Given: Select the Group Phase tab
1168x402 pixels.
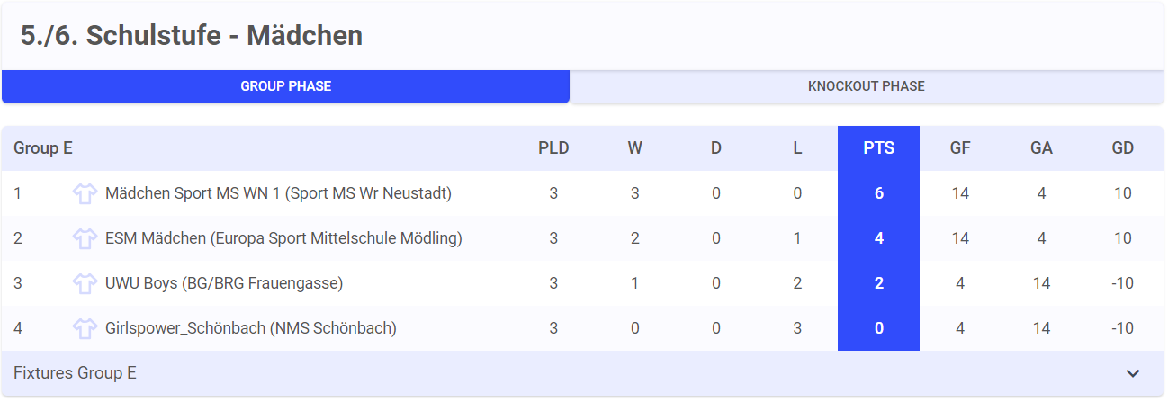Looking at the screenshot, I should [x=285, y=86].
